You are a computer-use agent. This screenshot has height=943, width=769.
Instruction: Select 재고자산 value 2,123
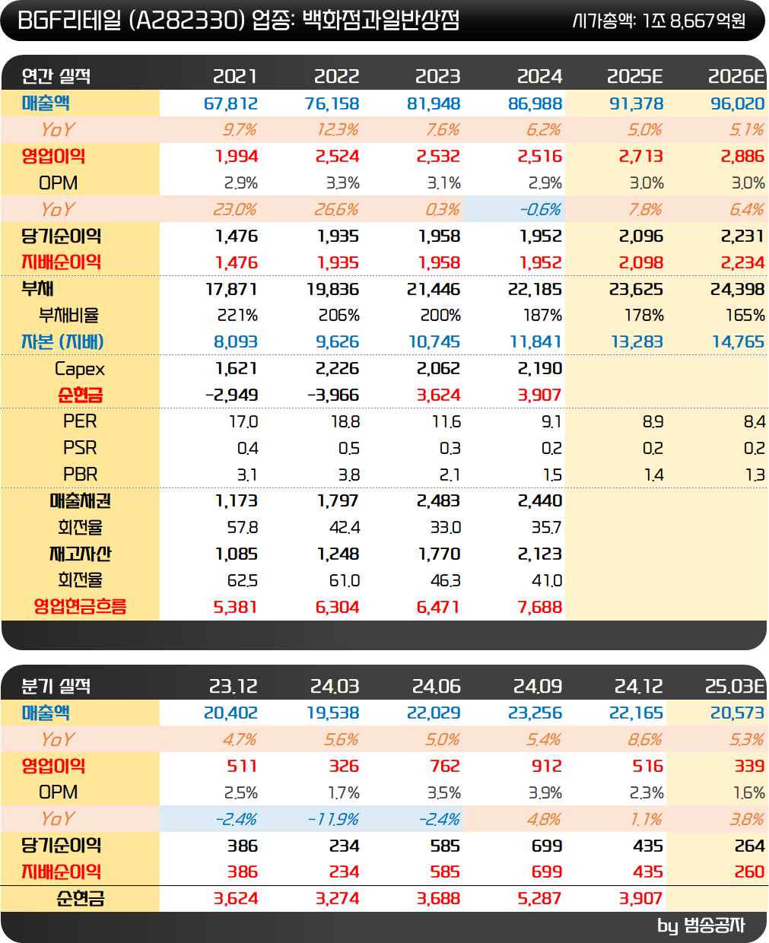[540, 554]
